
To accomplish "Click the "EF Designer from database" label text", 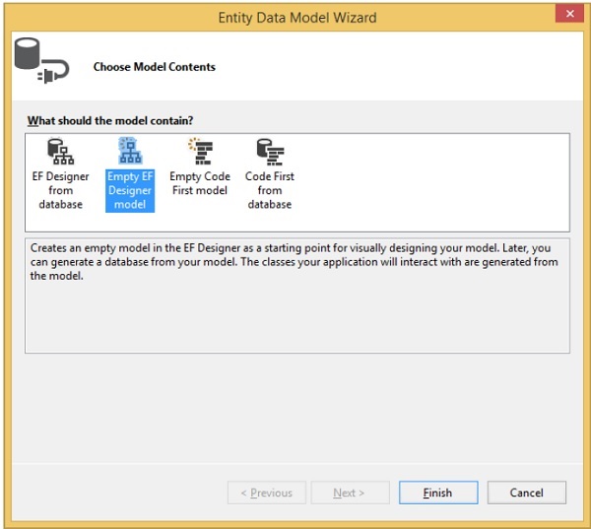I will pyautogui.click(x=61, y=190).
